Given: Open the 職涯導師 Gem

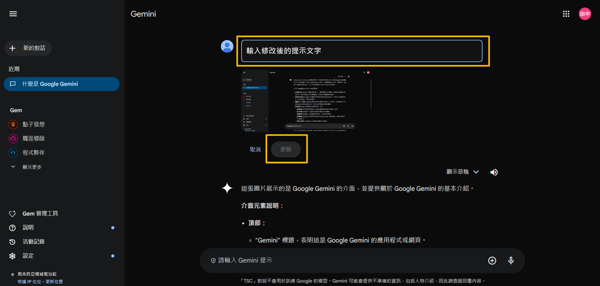Looking at the screenshot, I should tap(34, 138).
